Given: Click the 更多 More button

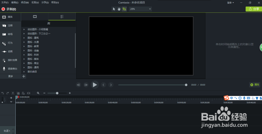Looking at the screenshot, I should tap(10, 76).
